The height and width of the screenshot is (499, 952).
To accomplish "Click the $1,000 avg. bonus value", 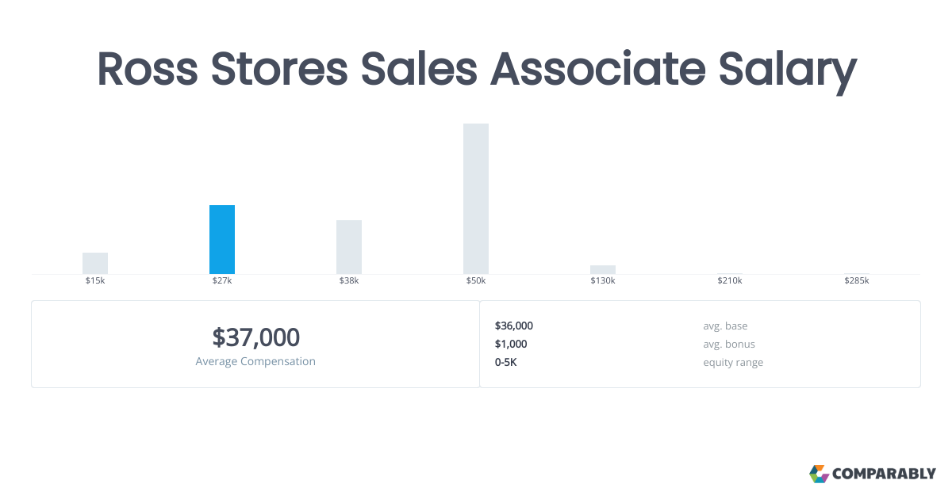I will pyautogui.click(x=511, y=344).
